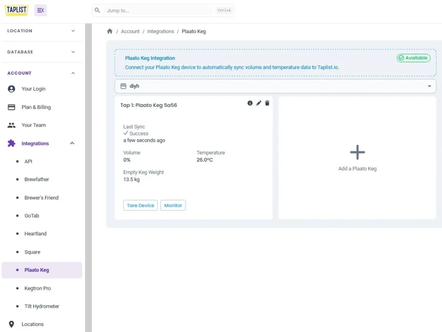Click the Taplist logo
Image resolution: width=442 pixels, height=332 pixels.
click(17, 10)
